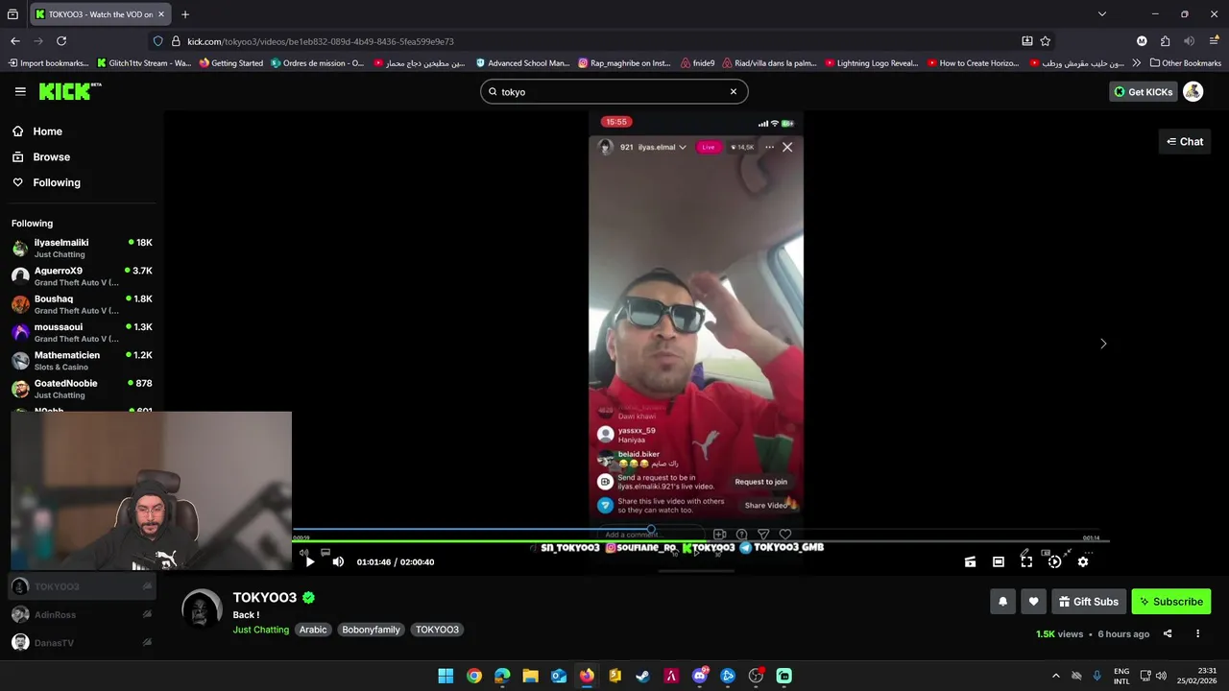This screenshot has width=1229, height=691.
Task: Click Gift Subs button
Action: (1089, 602)
